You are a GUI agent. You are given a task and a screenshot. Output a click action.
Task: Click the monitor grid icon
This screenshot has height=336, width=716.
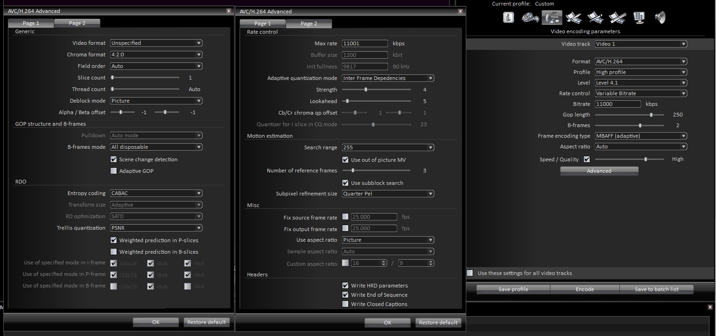pyautogui.click(x=639, y=18)
